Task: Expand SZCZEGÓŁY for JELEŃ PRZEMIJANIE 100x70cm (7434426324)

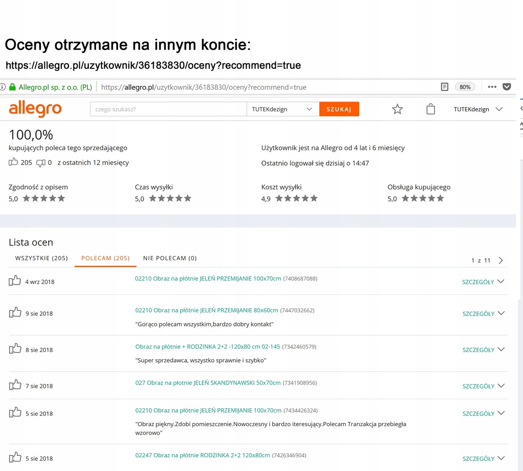Action: (x=483, y=413)
